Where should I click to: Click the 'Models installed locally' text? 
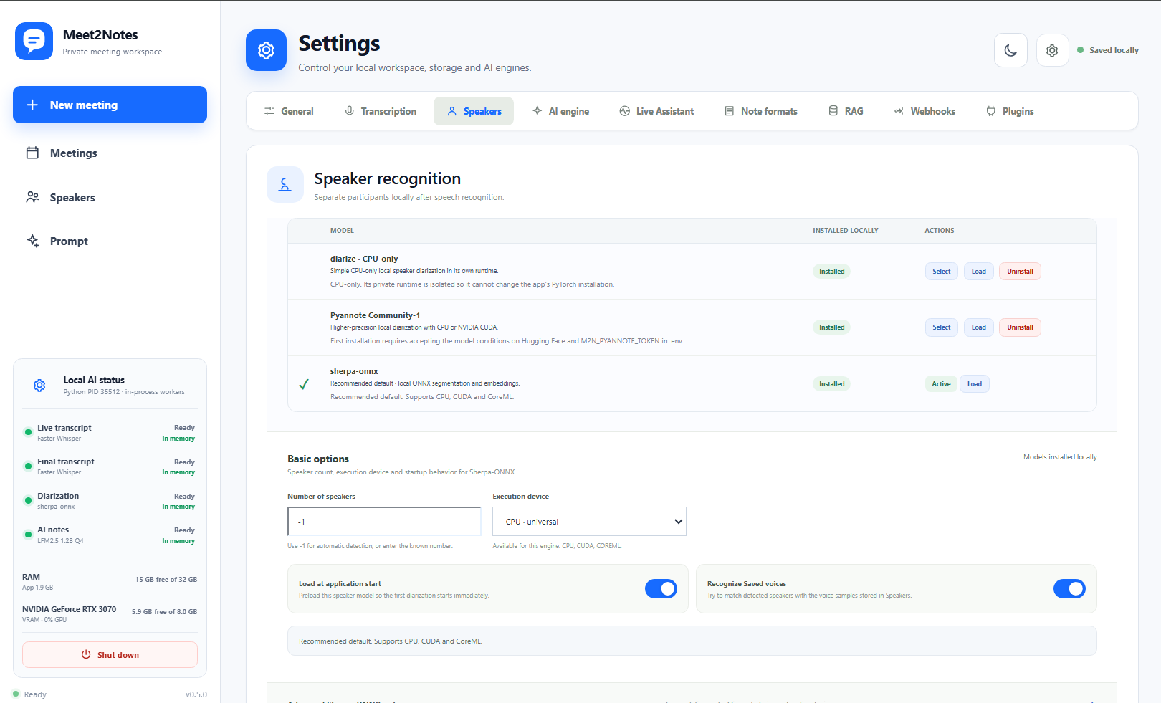pyautogui.click(x=1060, y=457)
